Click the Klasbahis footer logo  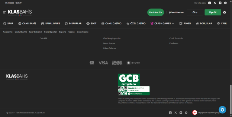[x=17, y=76]
